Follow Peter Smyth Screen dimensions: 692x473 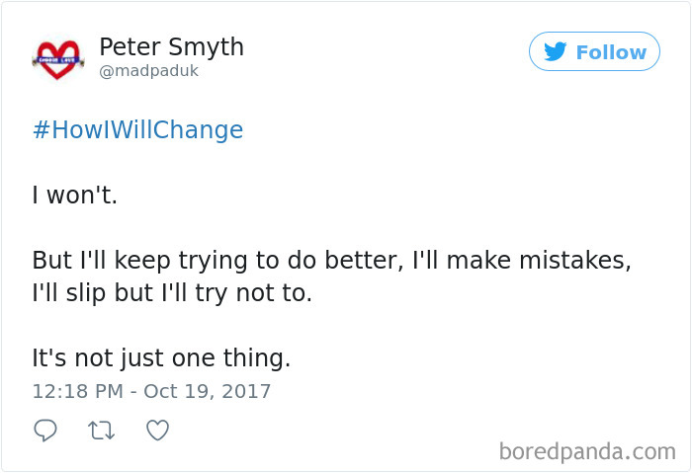(x=594, y=51)
